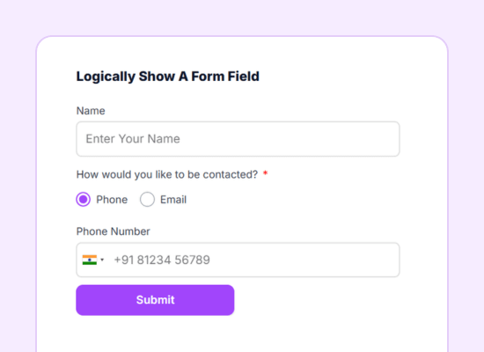Screen dimensions: 484x352
Task: Click the purple dot inside the Phone radio
Action: [x=84, y=200]
